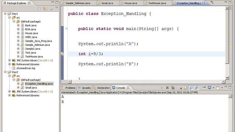Minimize the Package Explorer view
235x132 pixels.
pos(53,2)
